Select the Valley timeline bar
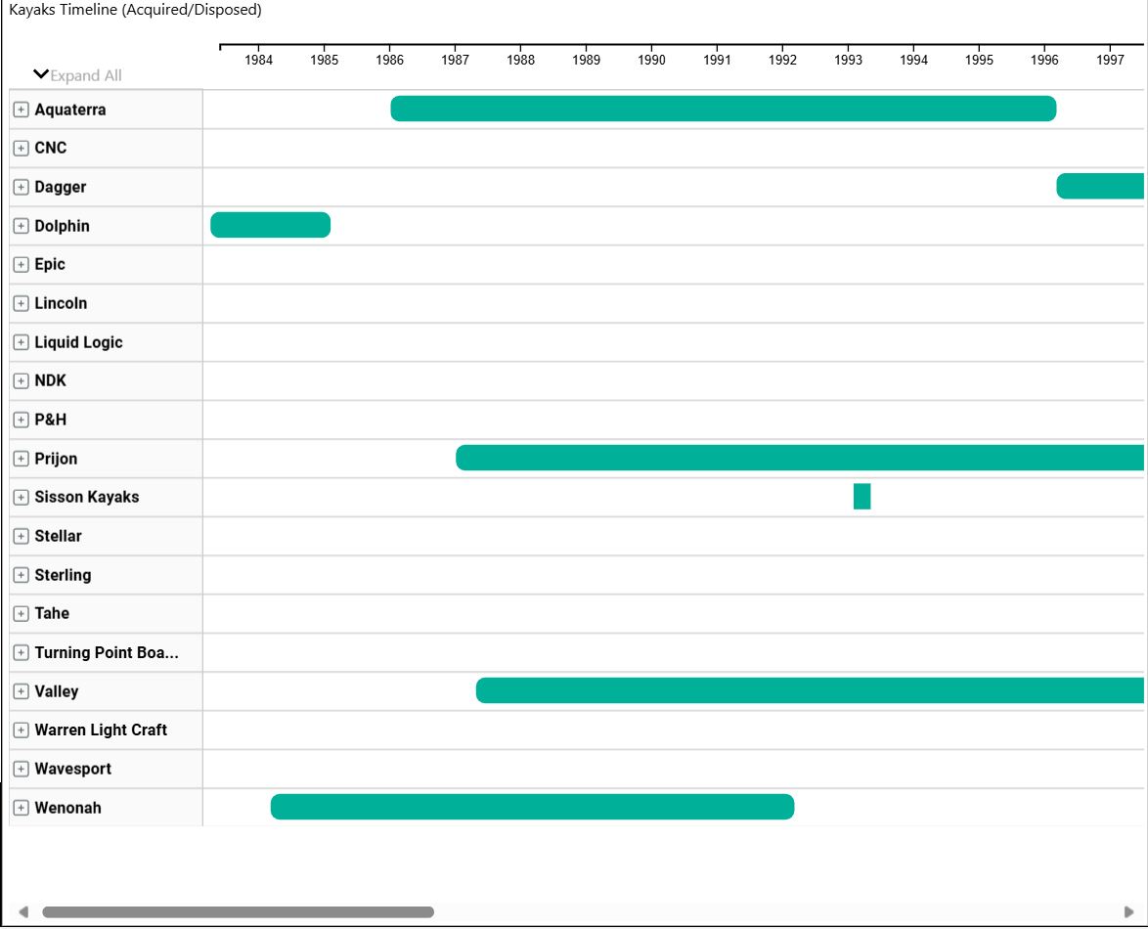This screenshot has width=1148, height=929. point(810,690)
